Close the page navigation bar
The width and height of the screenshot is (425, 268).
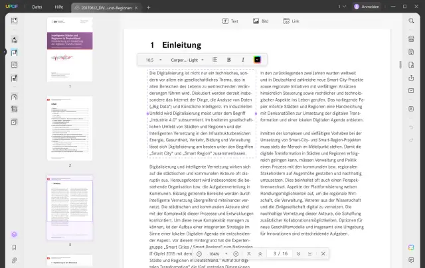click(323, 254)
